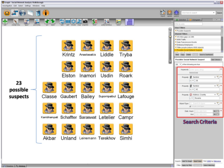
Task: Click the green plus add tool
Action: tap(5, 22)
